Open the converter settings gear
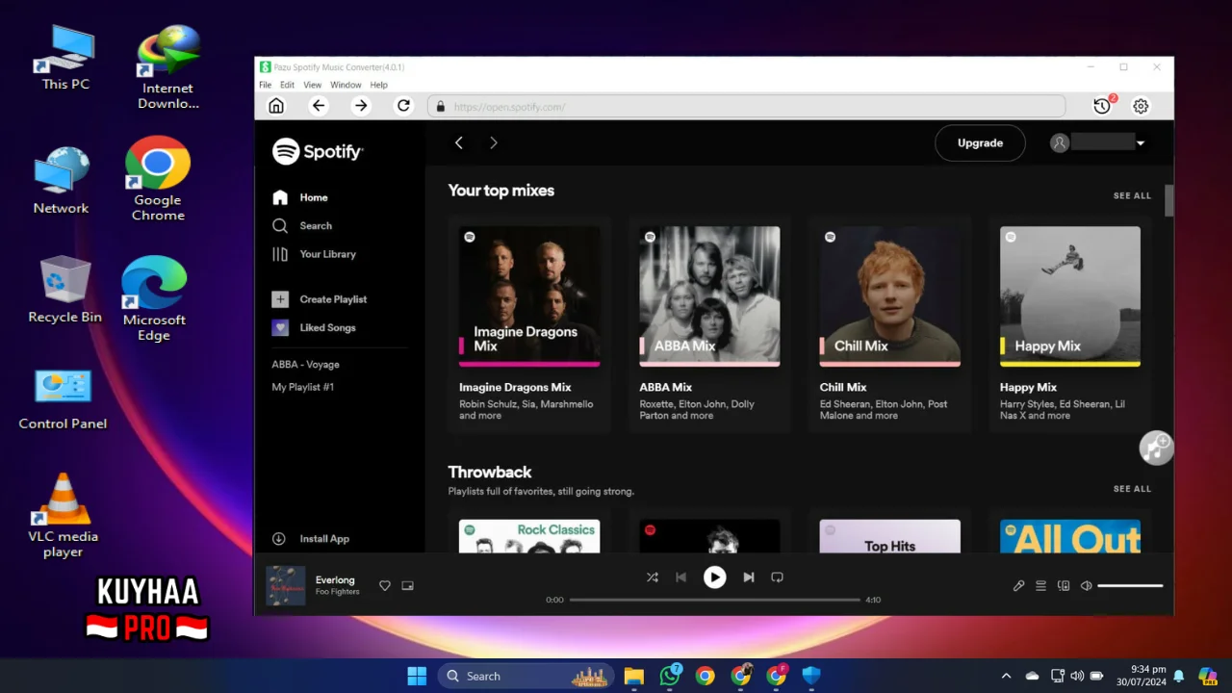The height and width of the screenshot is (693, 1232). [x=1141, y=106]
